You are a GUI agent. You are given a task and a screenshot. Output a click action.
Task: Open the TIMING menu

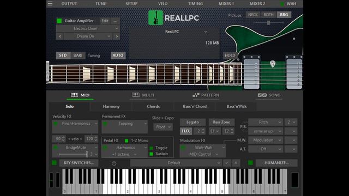pyautogui.click(x=195, y=4)
